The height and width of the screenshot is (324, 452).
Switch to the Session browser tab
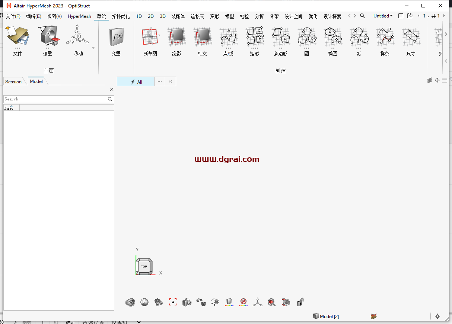13,81
